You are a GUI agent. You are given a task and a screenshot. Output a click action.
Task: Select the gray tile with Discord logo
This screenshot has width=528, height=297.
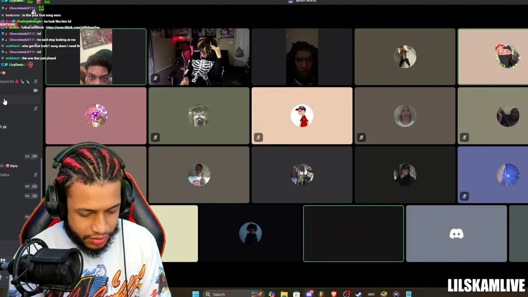pos(457,234)
